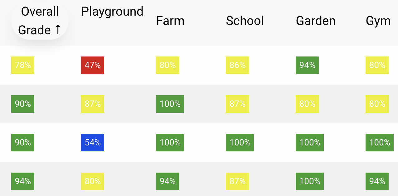Click the Gym column header
398x196 pixels.
(378, 21)
